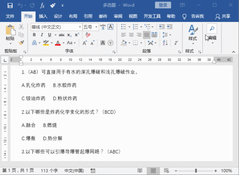Screen dimensions: 239x175
Task: Toggle strikethrough abc
Action: tap(62, 35)
